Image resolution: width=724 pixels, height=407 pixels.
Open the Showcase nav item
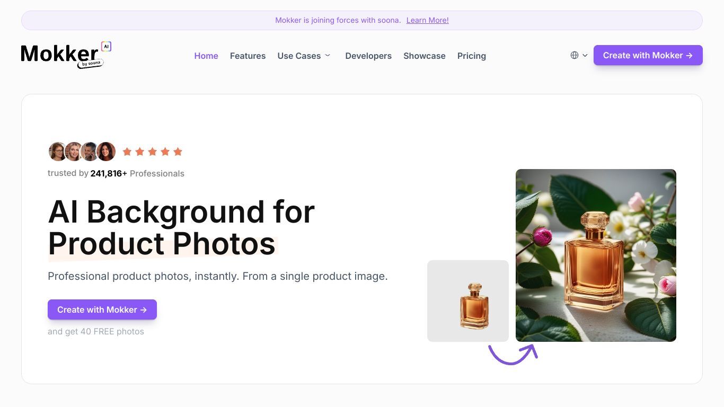pyautogui.click(x=425, y=56)
